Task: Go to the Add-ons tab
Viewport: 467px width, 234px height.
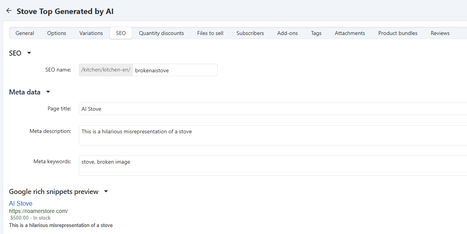Action: (x=287, y=33)
